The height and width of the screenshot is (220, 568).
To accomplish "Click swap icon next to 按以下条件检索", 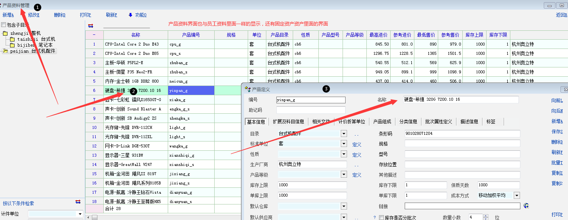I will tap(78, 202).
